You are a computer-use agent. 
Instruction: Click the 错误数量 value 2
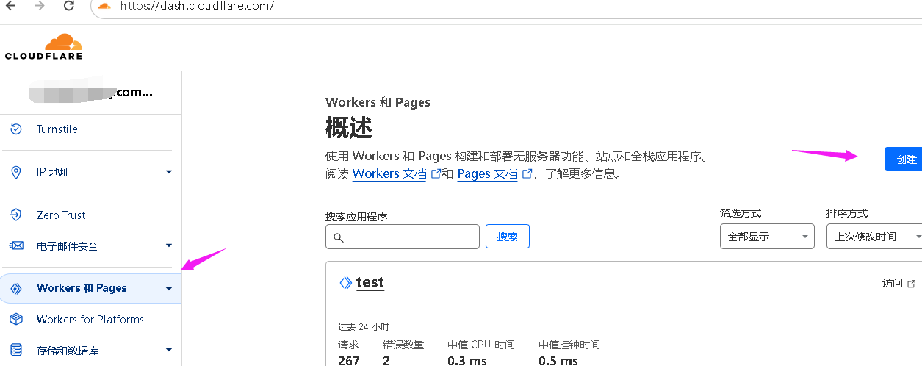click(x=386, y=360)
